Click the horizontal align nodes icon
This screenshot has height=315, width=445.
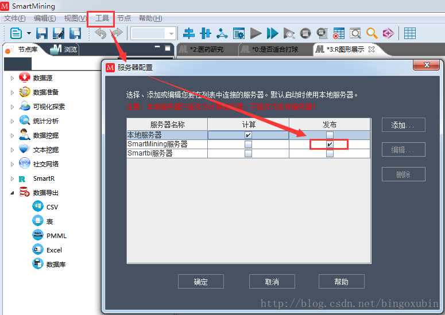coord(189,33)
